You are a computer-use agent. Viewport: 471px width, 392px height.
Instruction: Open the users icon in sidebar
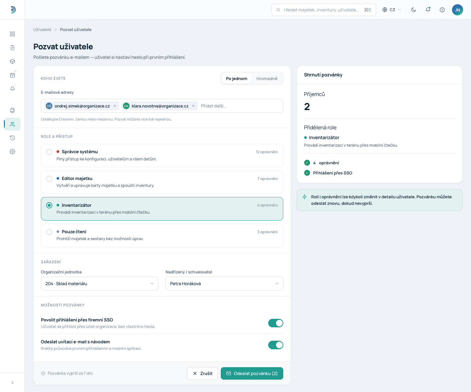click(x=12, y=124)
